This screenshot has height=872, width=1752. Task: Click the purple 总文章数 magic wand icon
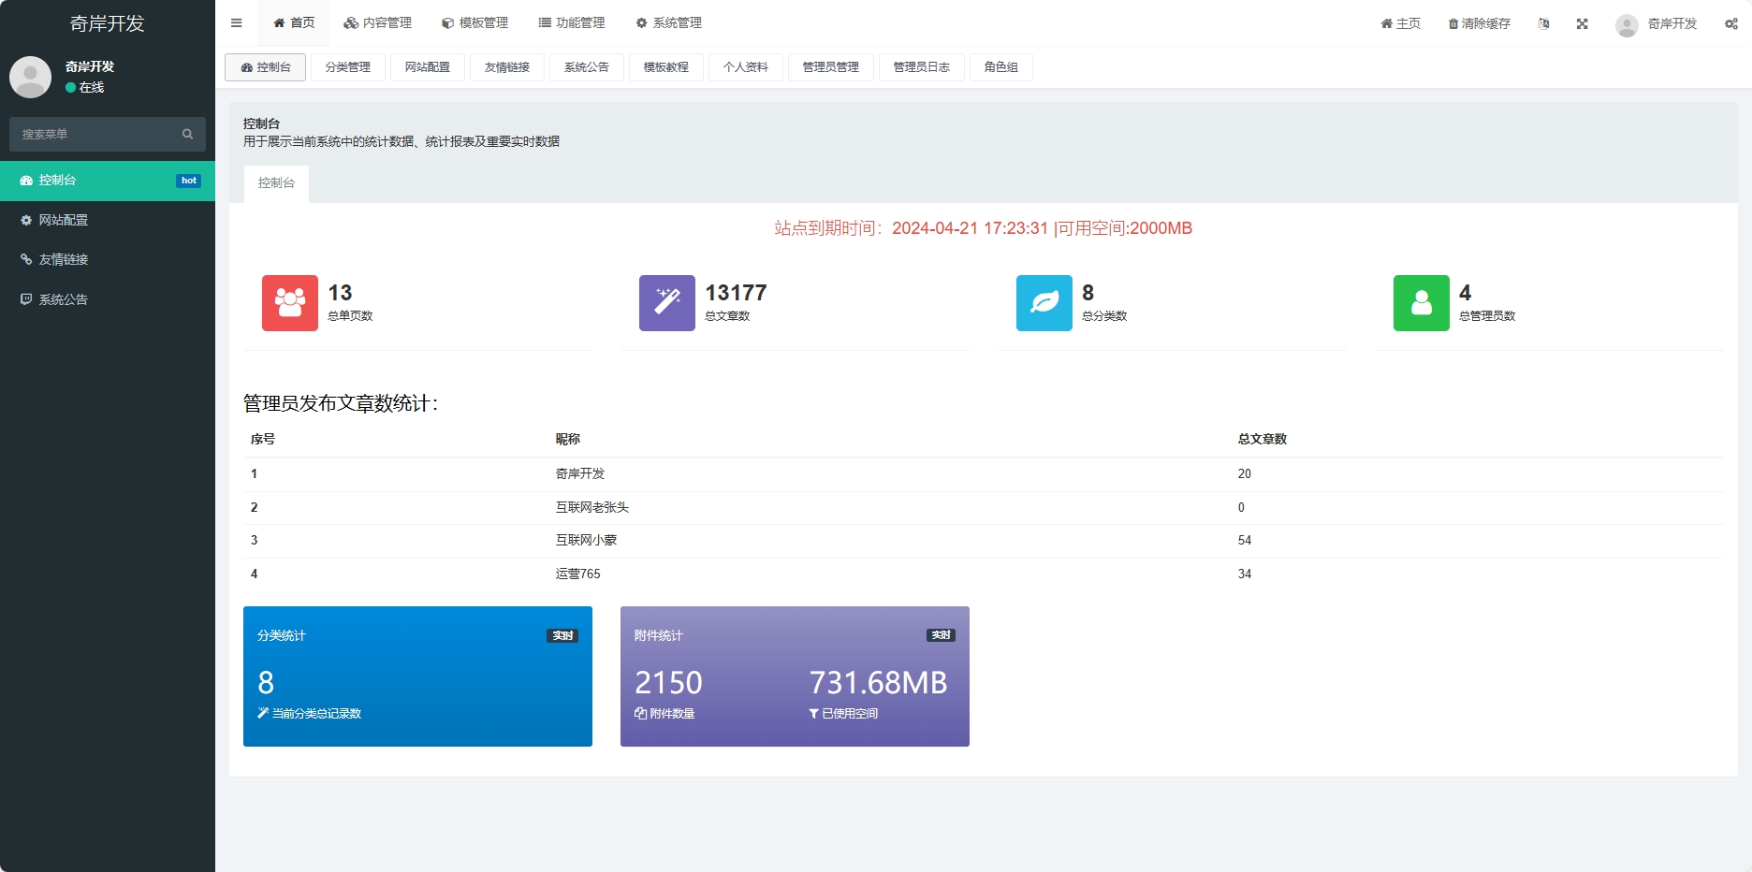click(x=666, y=303)
